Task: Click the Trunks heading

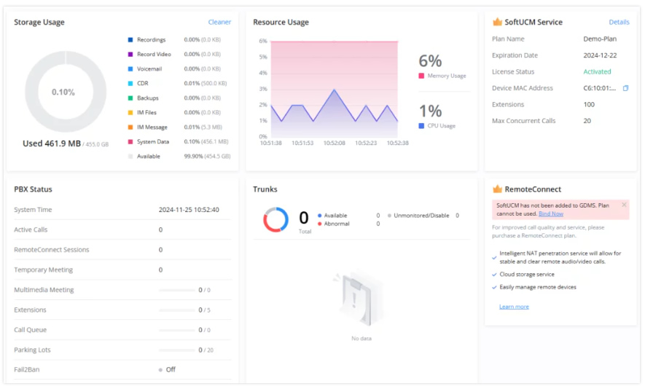Action: (265, 189)
